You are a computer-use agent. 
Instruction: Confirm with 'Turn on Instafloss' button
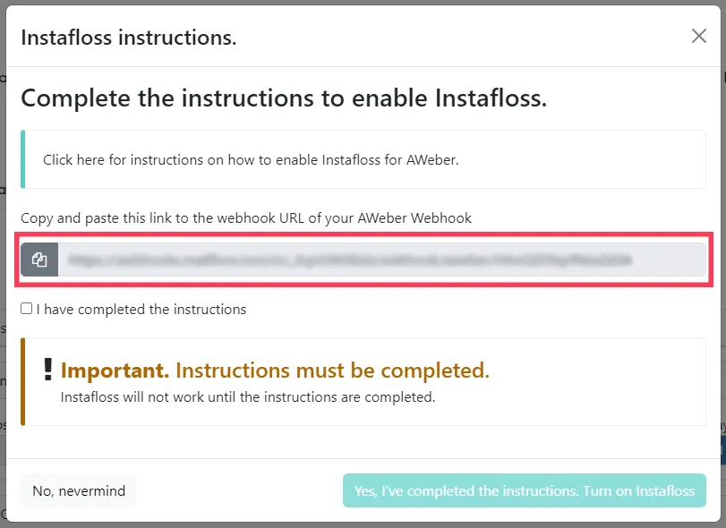524,490
